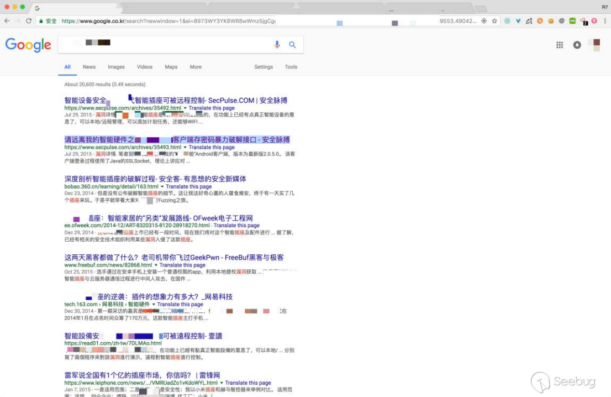Open the search Tools options
This screenshot has width=611, height=397.
point(291,67)
